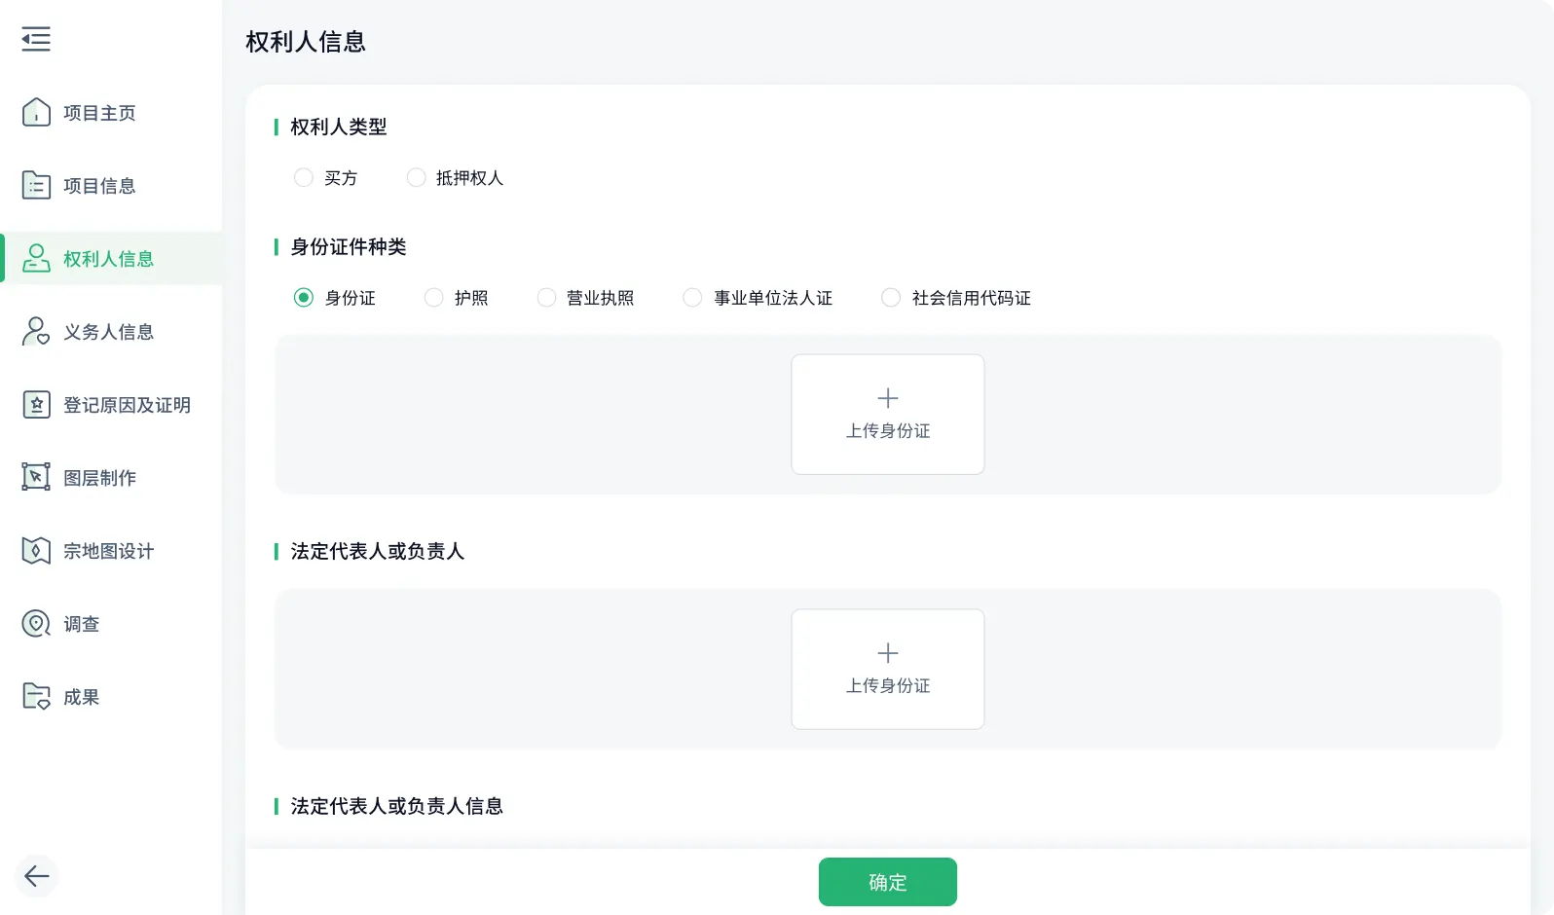
Task: Click the 权利人类型 section heading
Action: (x=339, y=127)
